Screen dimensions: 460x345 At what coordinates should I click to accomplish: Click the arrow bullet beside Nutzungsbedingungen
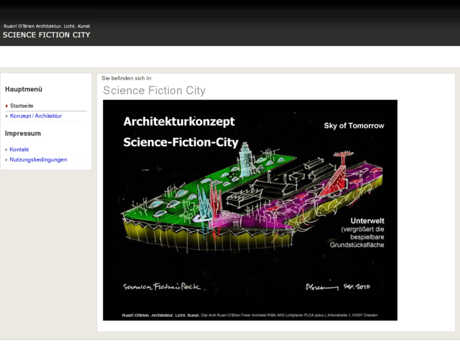click(6, 160)
